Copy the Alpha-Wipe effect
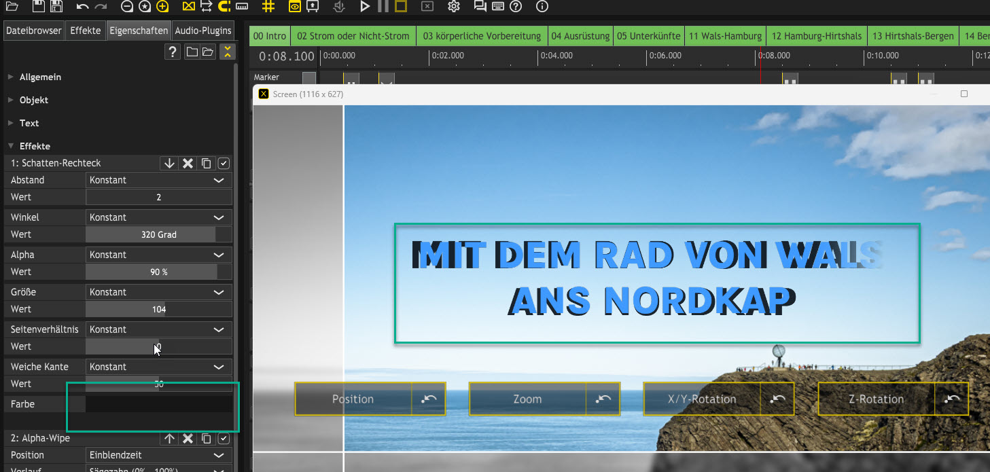Image resolution: width=990 pixels, height=472 pixels. [207, 439]
